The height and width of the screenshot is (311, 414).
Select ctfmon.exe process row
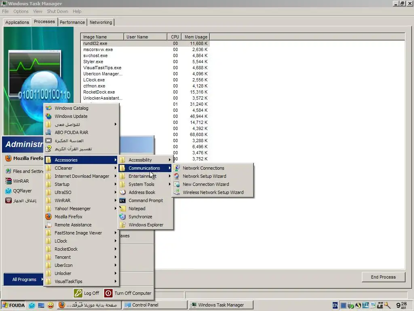point(146,86)
